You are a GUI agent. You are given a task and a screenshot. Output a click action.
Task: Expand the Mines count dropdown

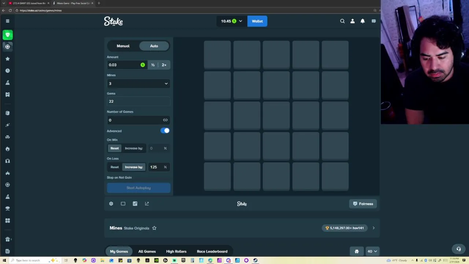[139, 84]
